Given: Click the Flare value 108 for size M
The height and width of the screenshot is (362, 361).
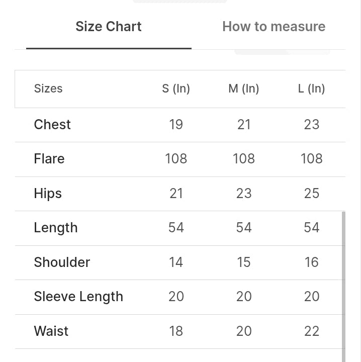Looking at the screenshot, I should coord(244,159).
